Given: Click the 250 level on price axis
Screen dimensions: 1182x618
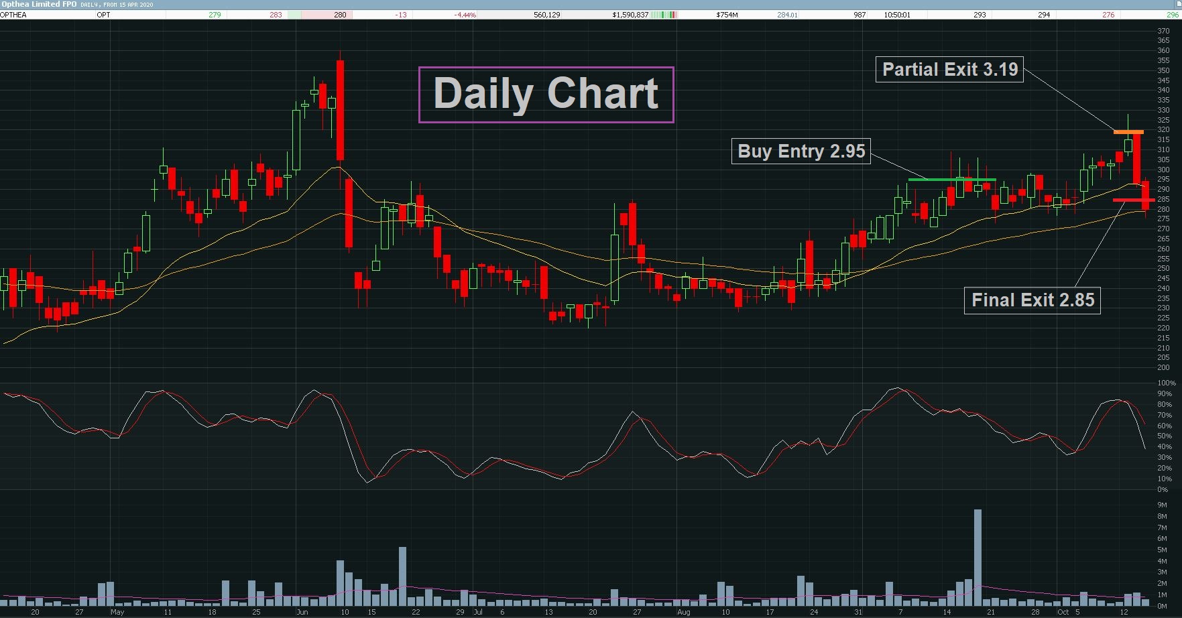Looking at the screenshot, I should click(1163, 269).
